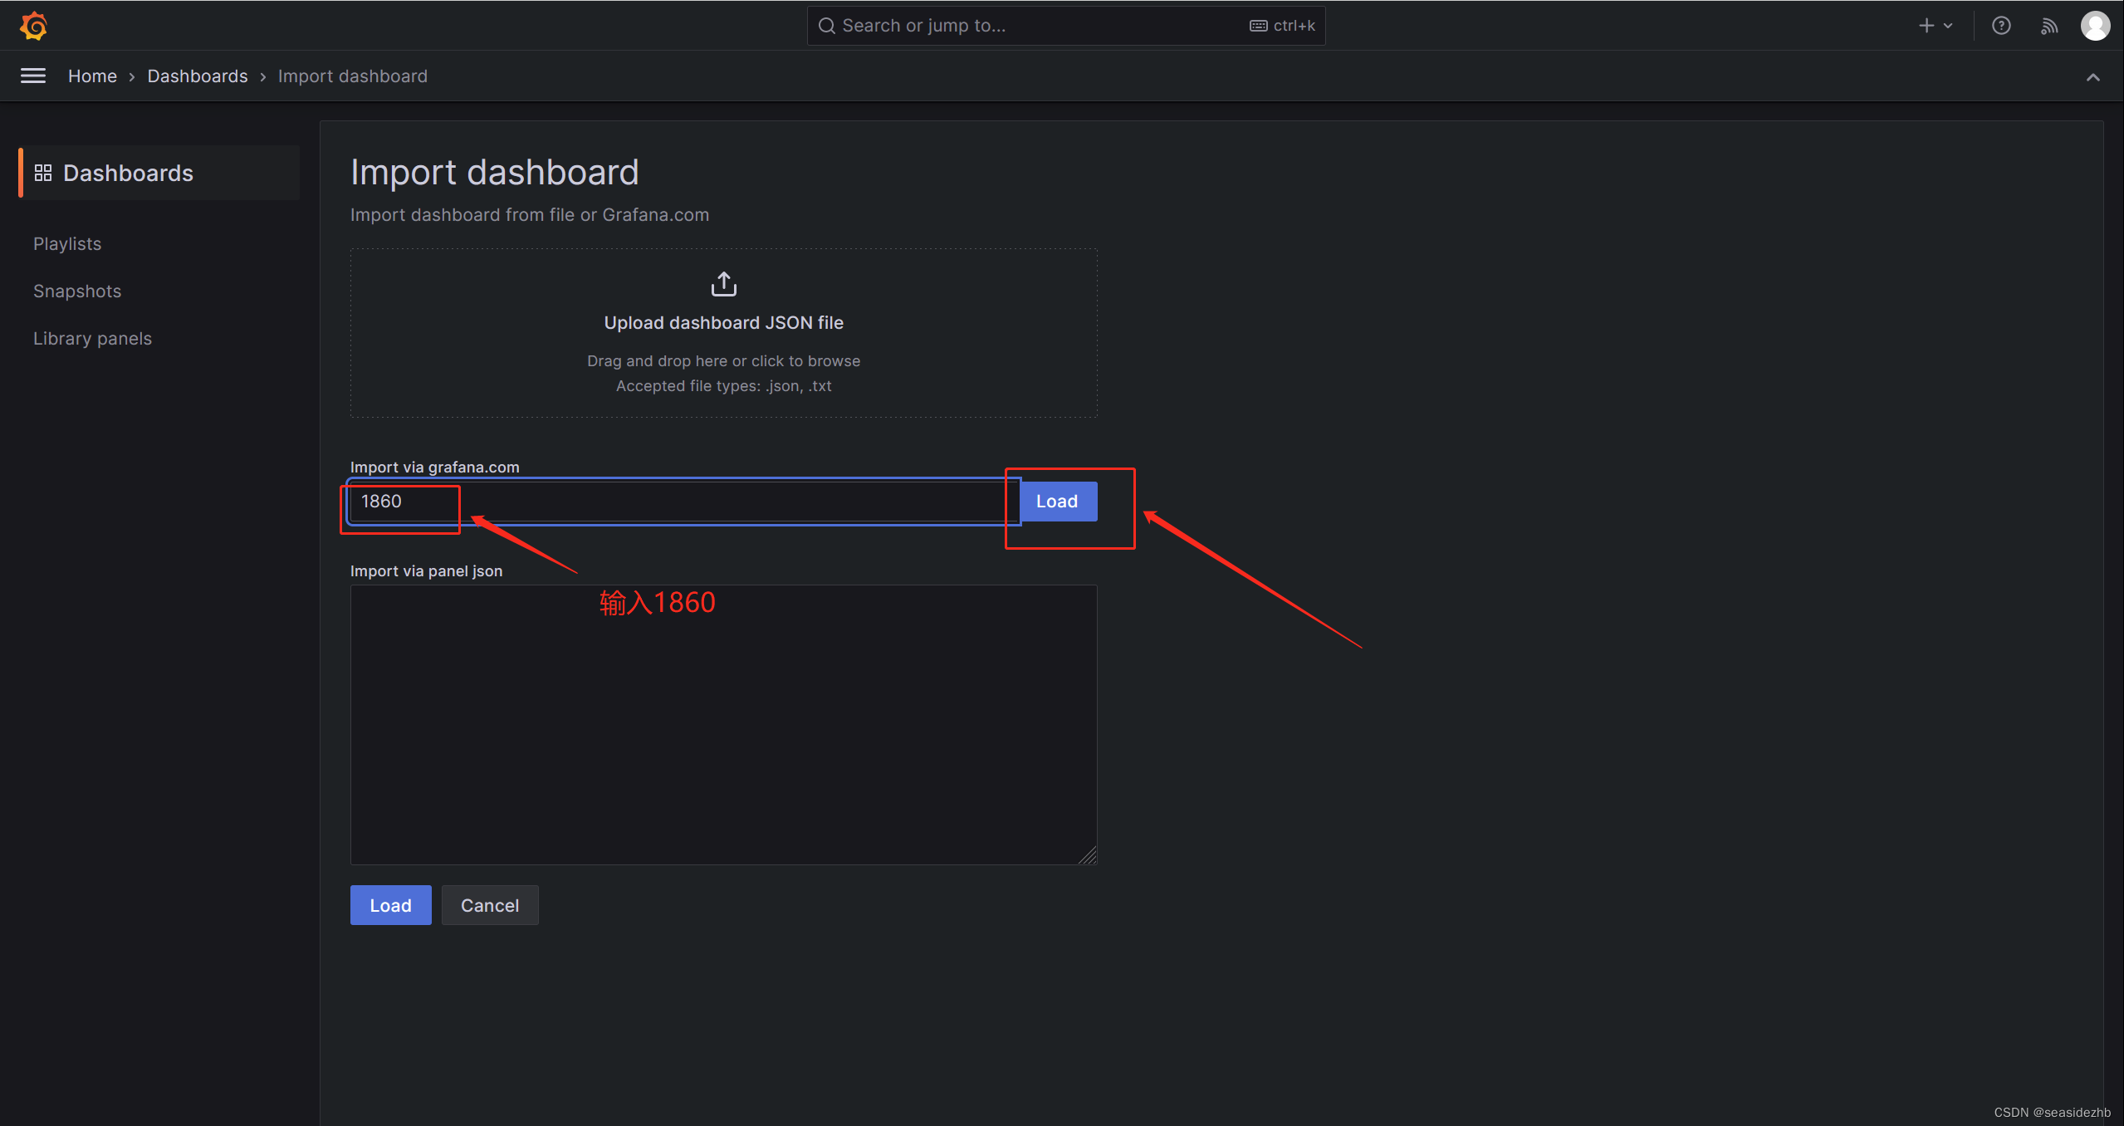Open the help question mark icon
2124x1126 pixels.
point(2001,26)
